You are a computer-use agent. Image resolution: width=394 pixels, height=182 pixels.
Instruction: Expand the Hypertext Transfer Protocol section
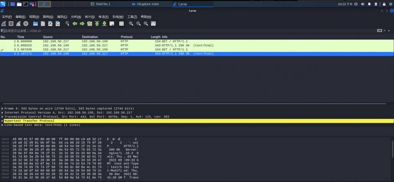2,121
